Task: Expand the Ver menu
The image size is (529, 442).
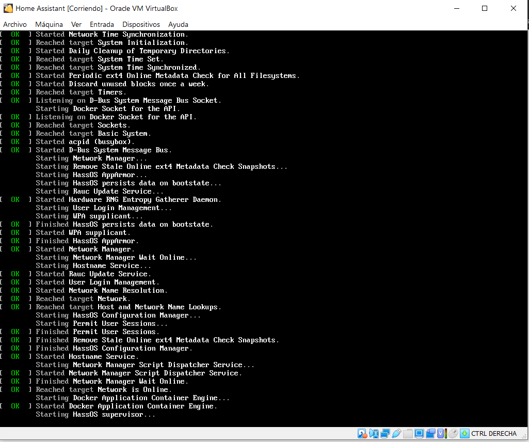Action: 76,24
